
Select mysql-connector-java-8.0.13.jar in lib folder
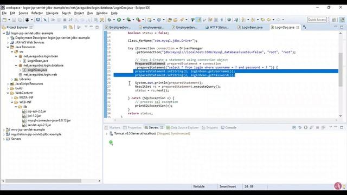pos(49,120)
